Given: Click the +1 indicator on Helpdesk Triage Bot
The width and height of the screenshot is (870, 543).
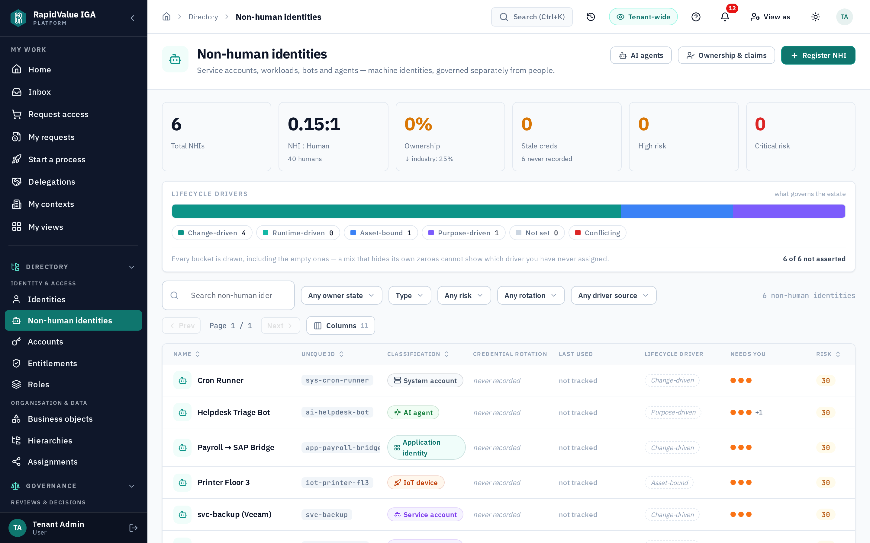Looking at the screenshot, I should [x=759, y=412].
